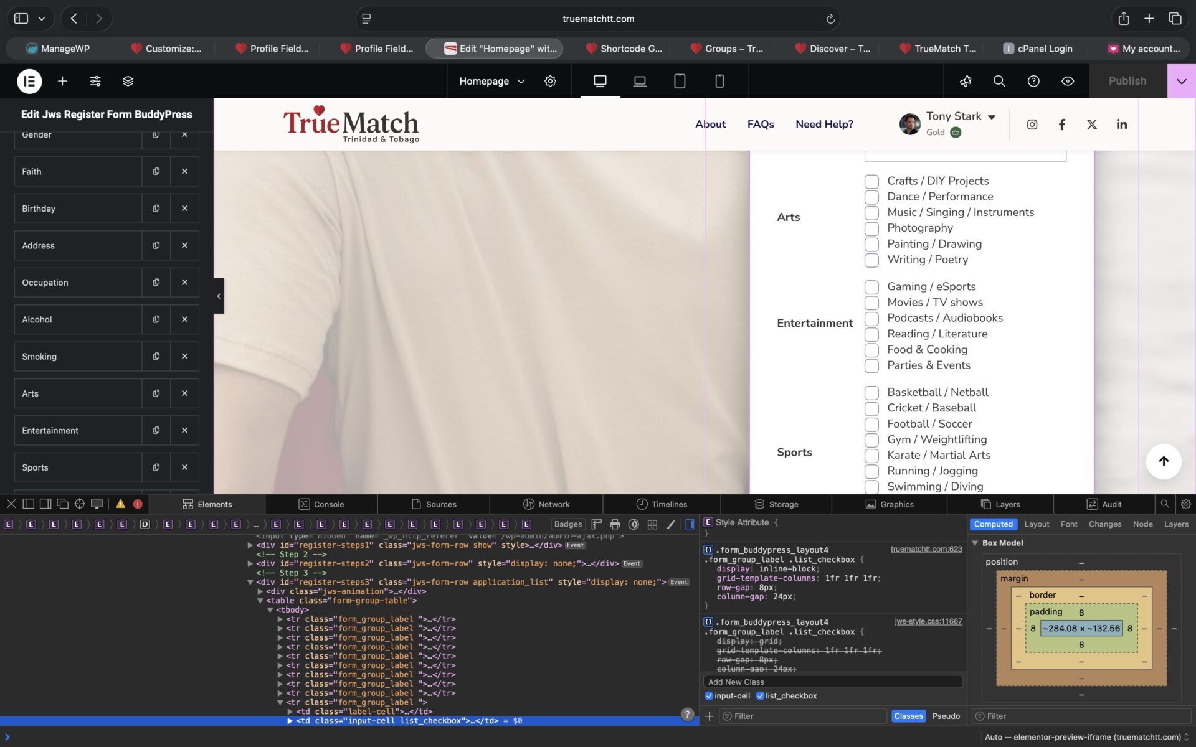
Task: Toggle the list_checkbox class checkbox
Action: point(760,696)
